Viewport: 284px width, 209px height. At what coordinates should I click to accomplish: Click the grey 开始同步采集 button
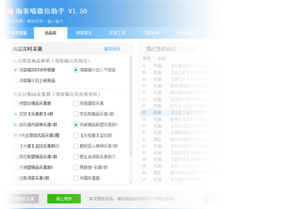[22, 199]
